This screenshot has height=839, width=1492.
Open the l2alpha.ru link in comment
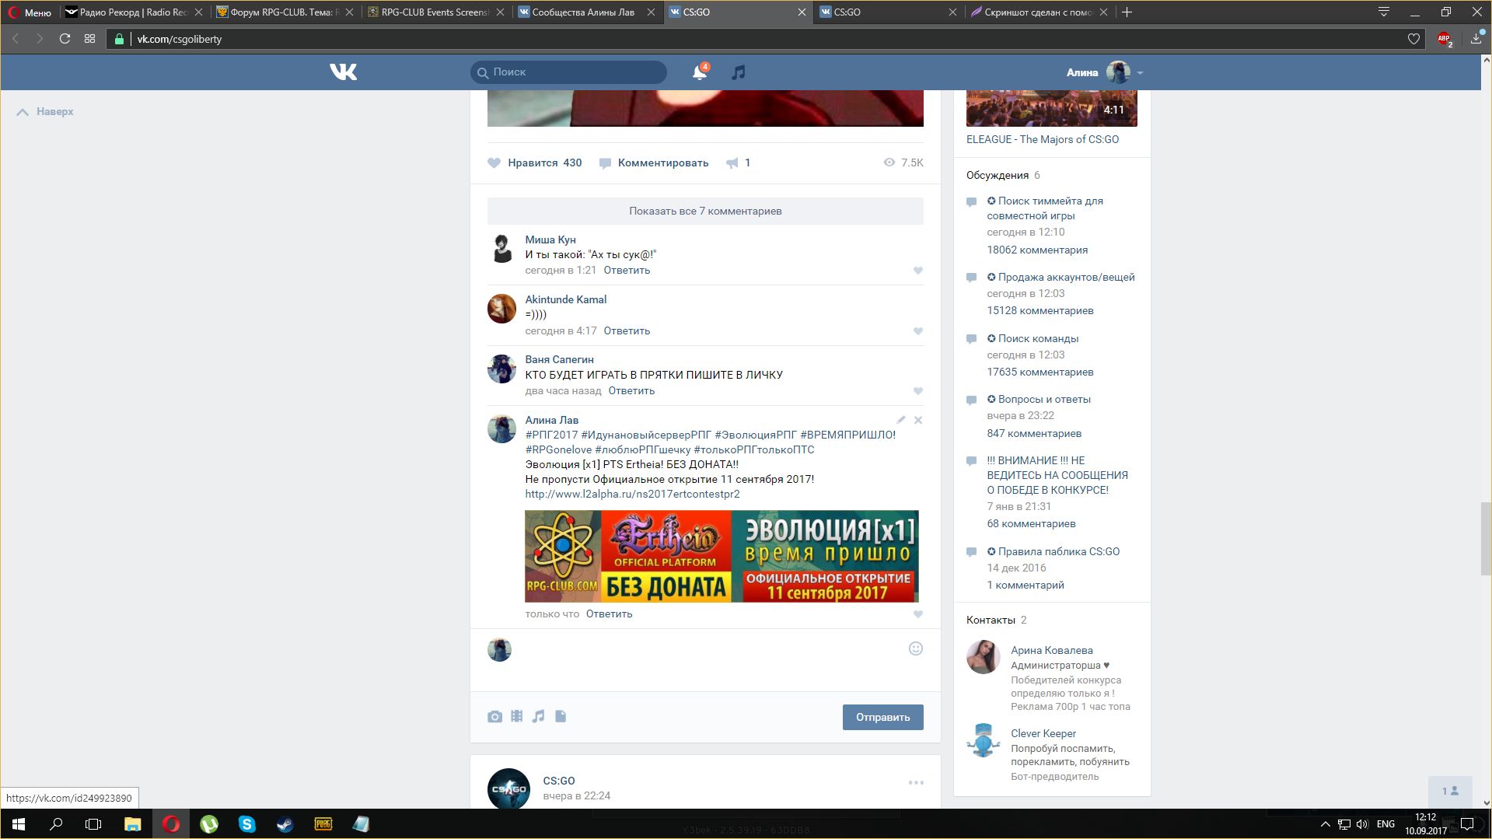coord(632,494)
